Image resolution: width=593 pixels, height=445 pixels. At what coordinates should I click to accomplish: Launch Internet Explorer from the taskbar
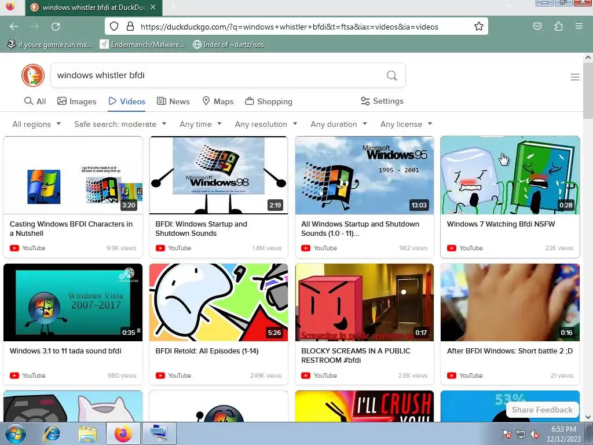click(52, 433)
